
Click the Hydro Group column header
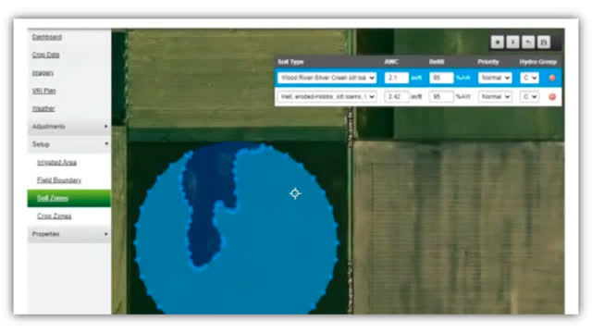pos(538,62)
